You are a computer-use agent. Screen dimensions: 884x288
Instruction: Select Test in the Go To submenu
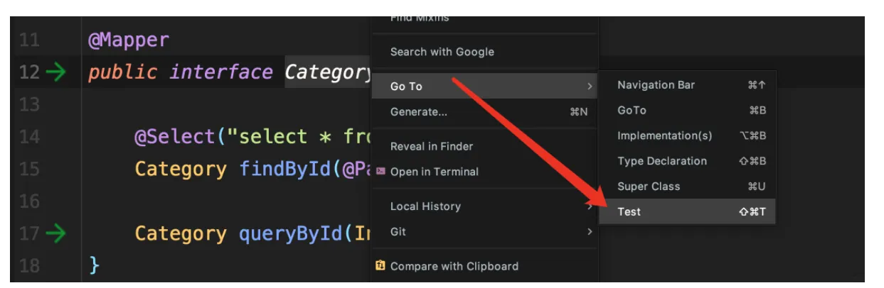tap(629, 211)
